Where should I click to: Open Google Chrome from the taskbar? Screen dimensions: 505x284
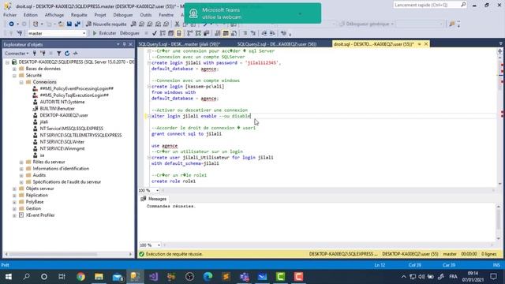pyautogui.click(x=80, y=277)
